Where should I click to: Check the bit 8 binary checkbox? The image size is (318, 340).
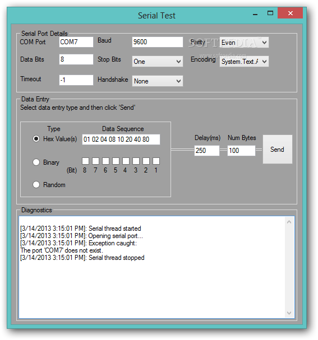point(85,161)
